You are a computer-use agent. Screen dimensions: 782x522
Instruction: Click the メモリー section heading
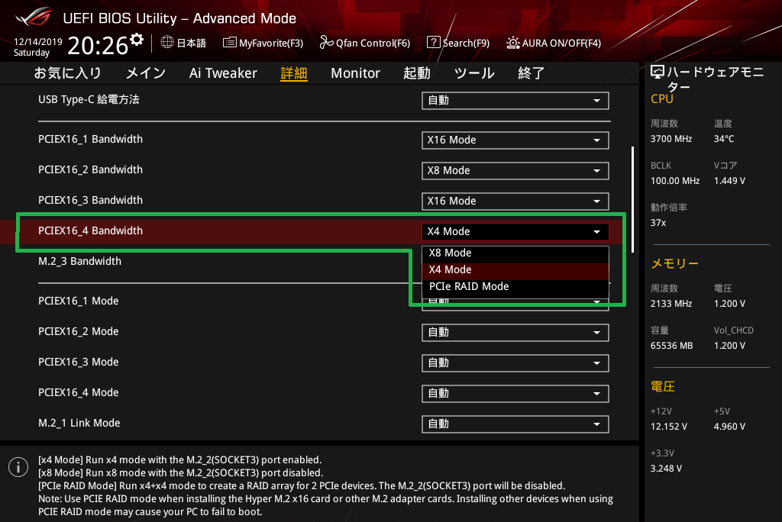coord(674,263)
